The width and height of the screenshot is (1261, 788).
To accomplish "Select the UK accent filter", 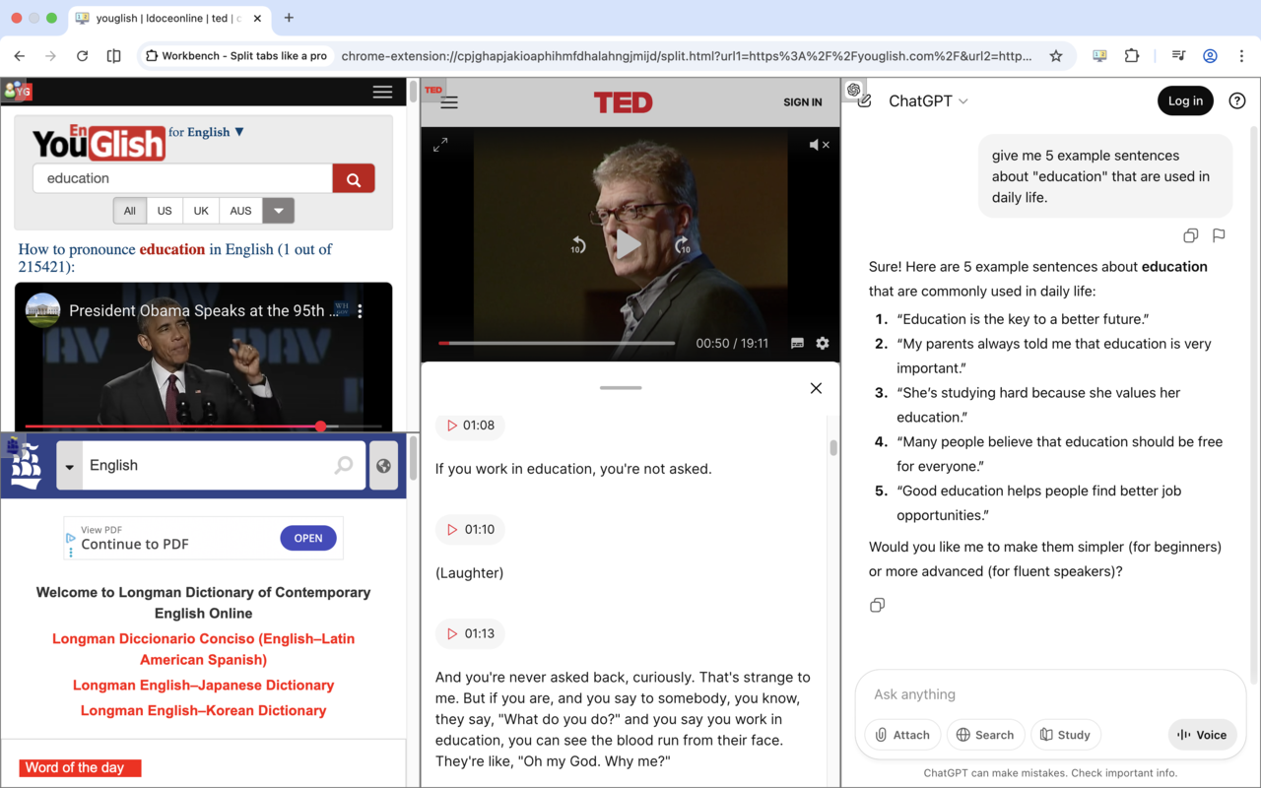I will click(x=201, y=211).
